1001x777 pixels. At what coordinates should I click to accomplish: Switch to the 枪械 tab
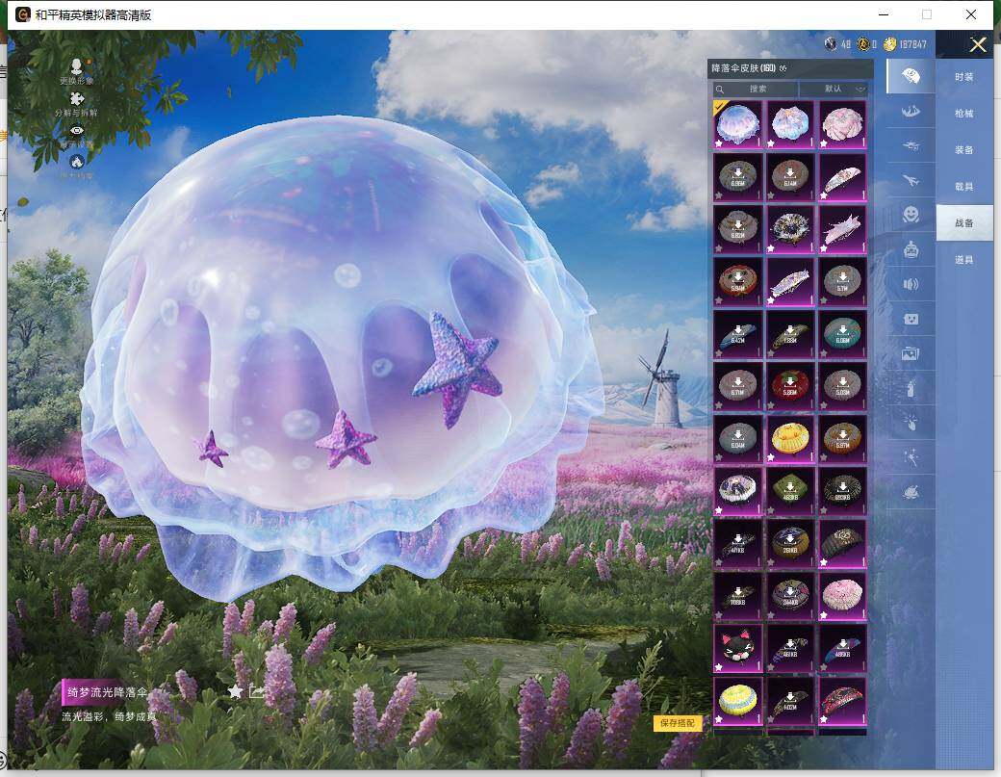(x=963, y=114)
